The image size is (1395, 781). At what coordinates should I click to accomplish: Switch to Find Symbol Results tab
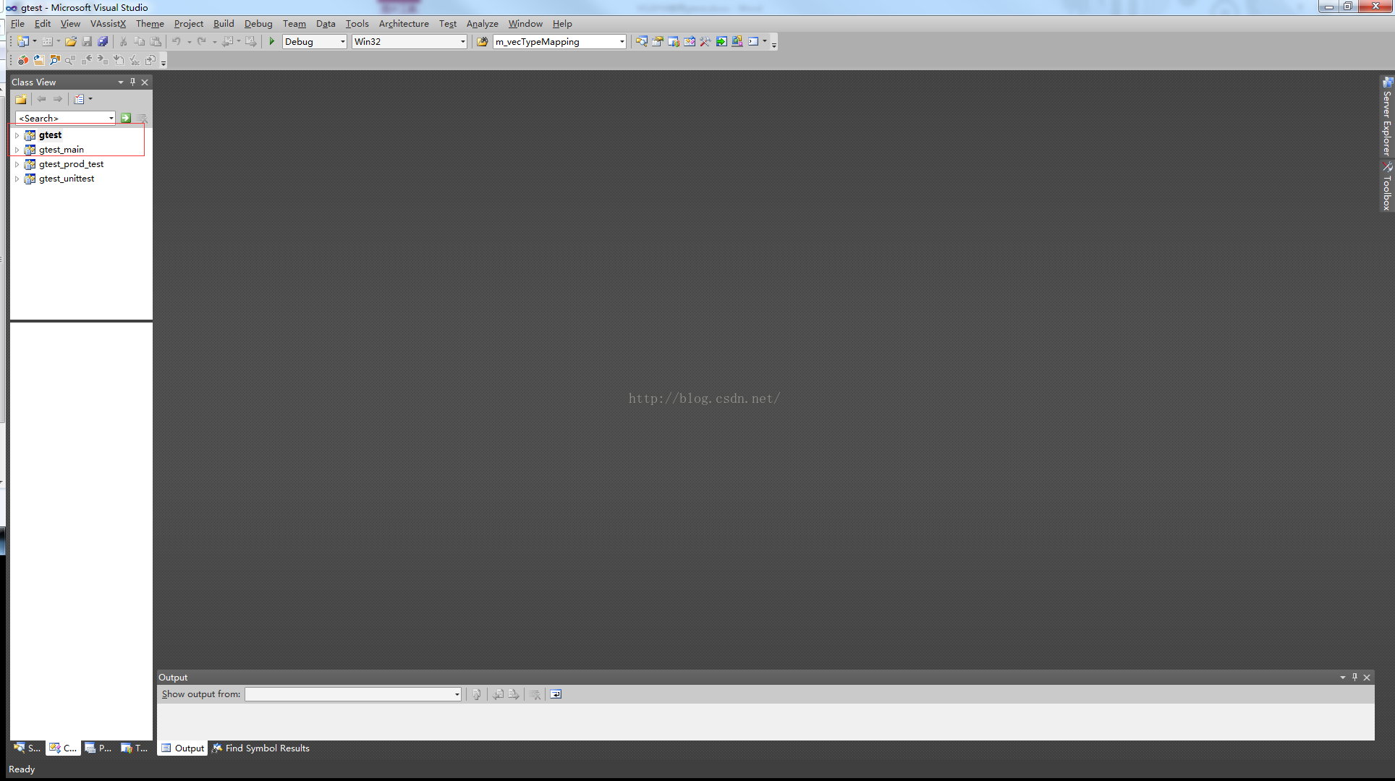click(x=260, y=748)
